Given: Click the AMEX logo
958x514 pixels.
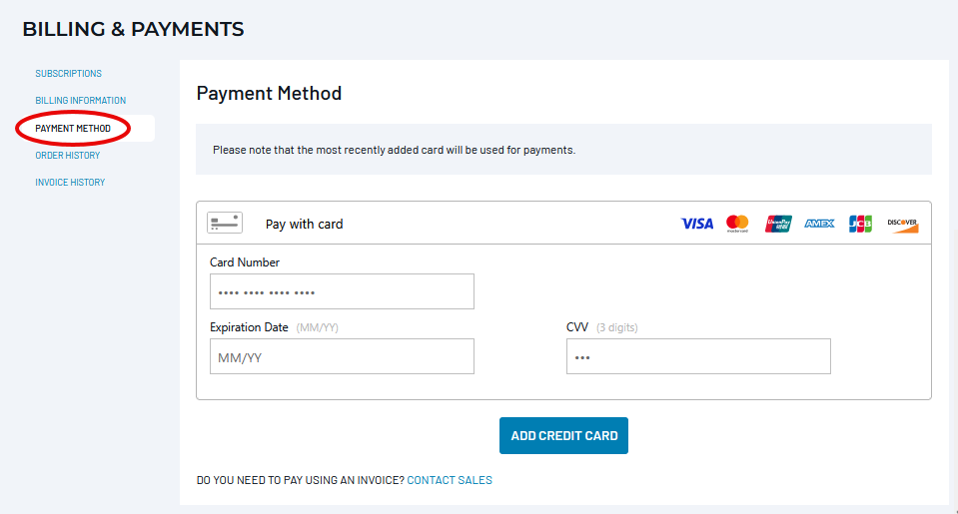Looking at the screenshot, I should point(819,224).
